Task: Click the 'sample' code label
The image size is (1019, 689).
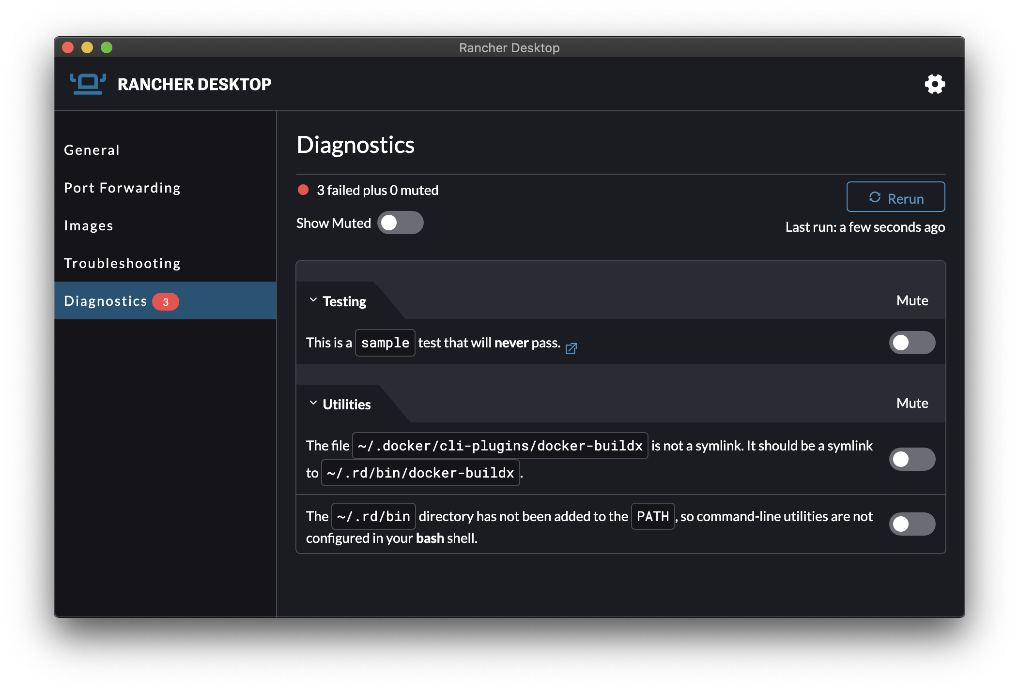Action: [x=385, y=343]
